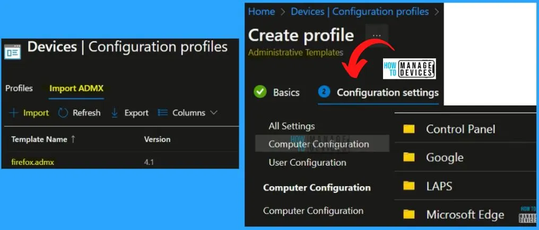This screenshot has width=539, height=230.
Task: Open the LAPS folder name
Action: pos(439,186)
